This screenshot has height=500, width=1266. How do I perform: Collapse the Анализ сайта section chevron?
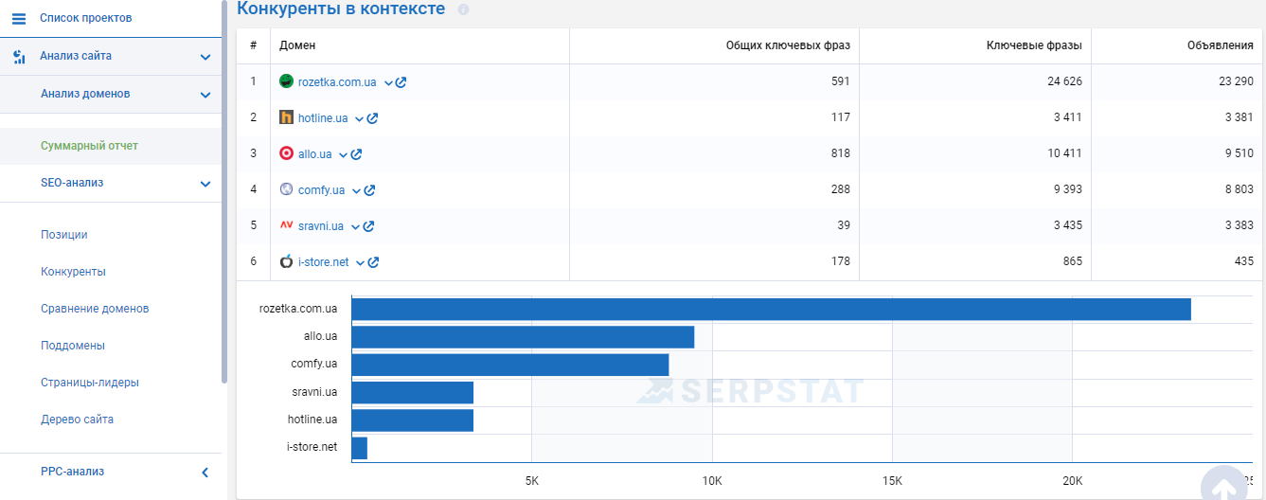(205, 57)
